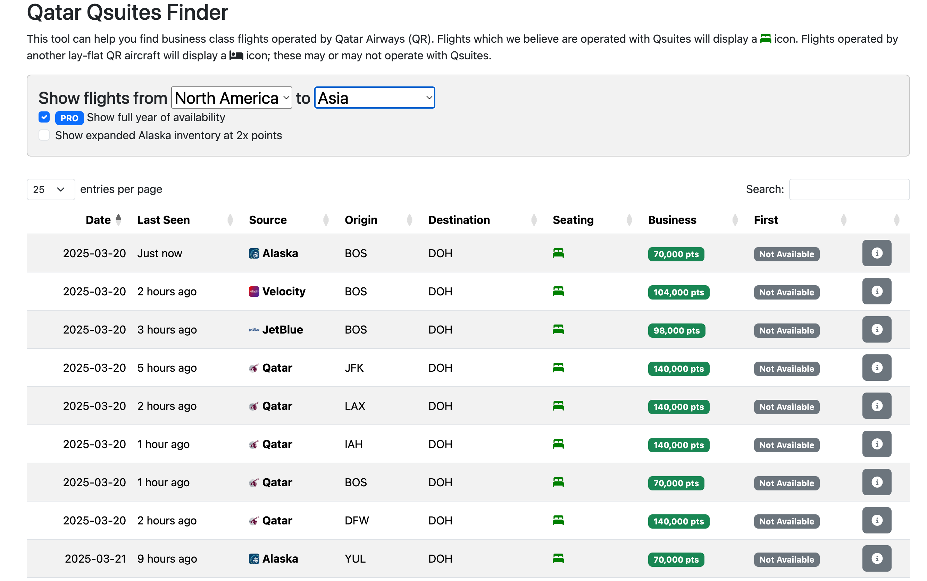Click Qsuites bed icon in Alaska BOS row

[558, 253]
